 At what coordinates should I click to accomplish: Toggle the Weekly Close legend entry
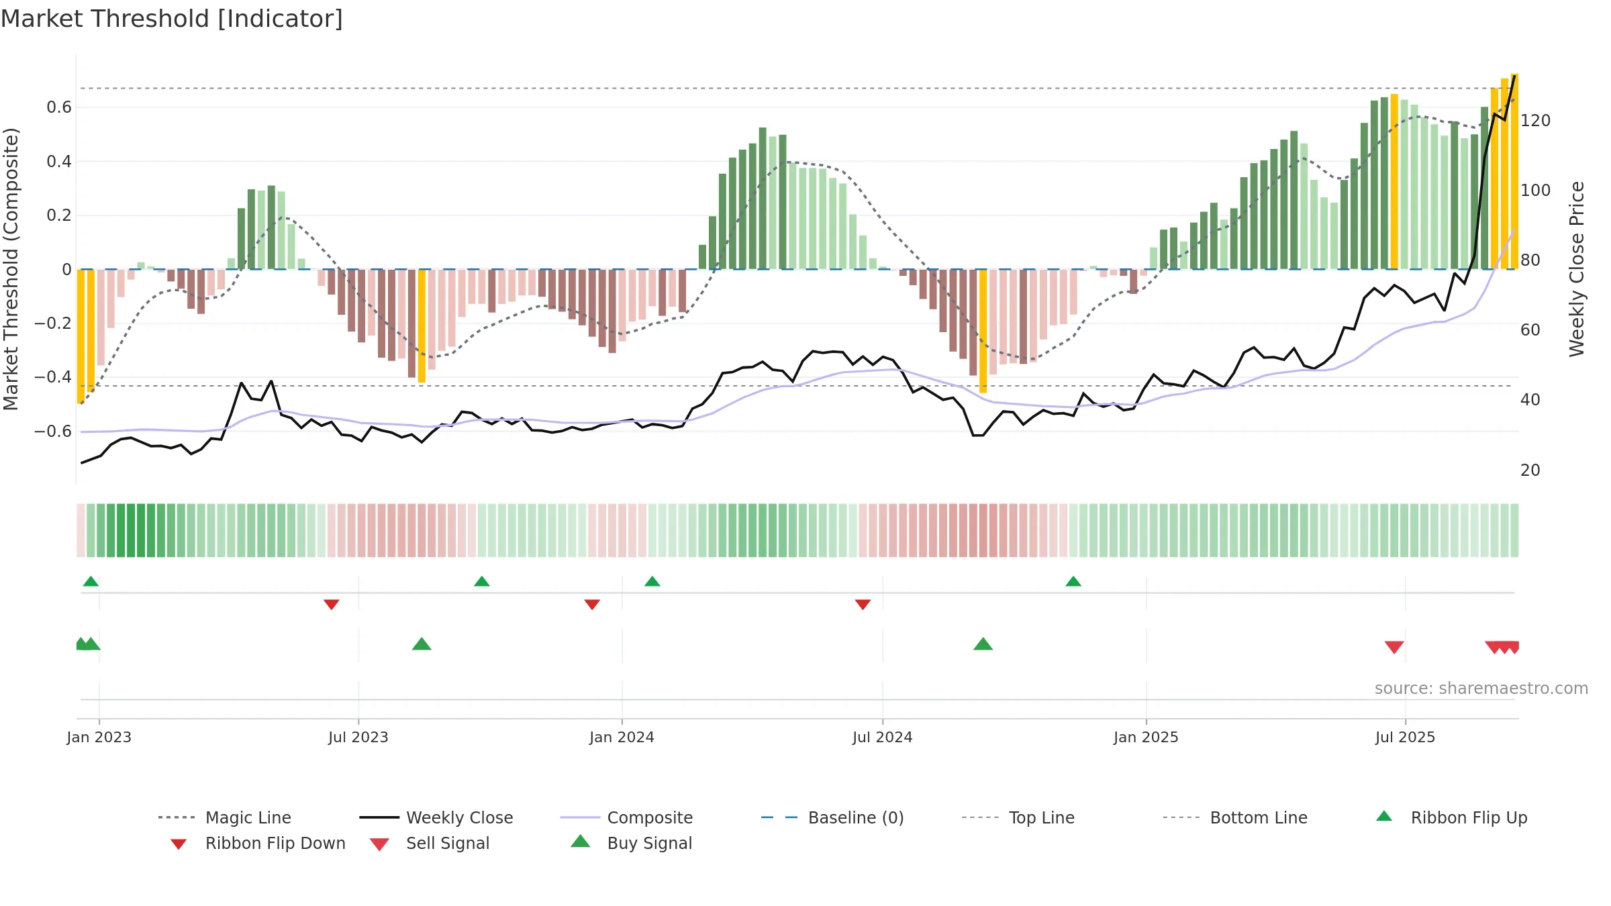click(436, 817)
